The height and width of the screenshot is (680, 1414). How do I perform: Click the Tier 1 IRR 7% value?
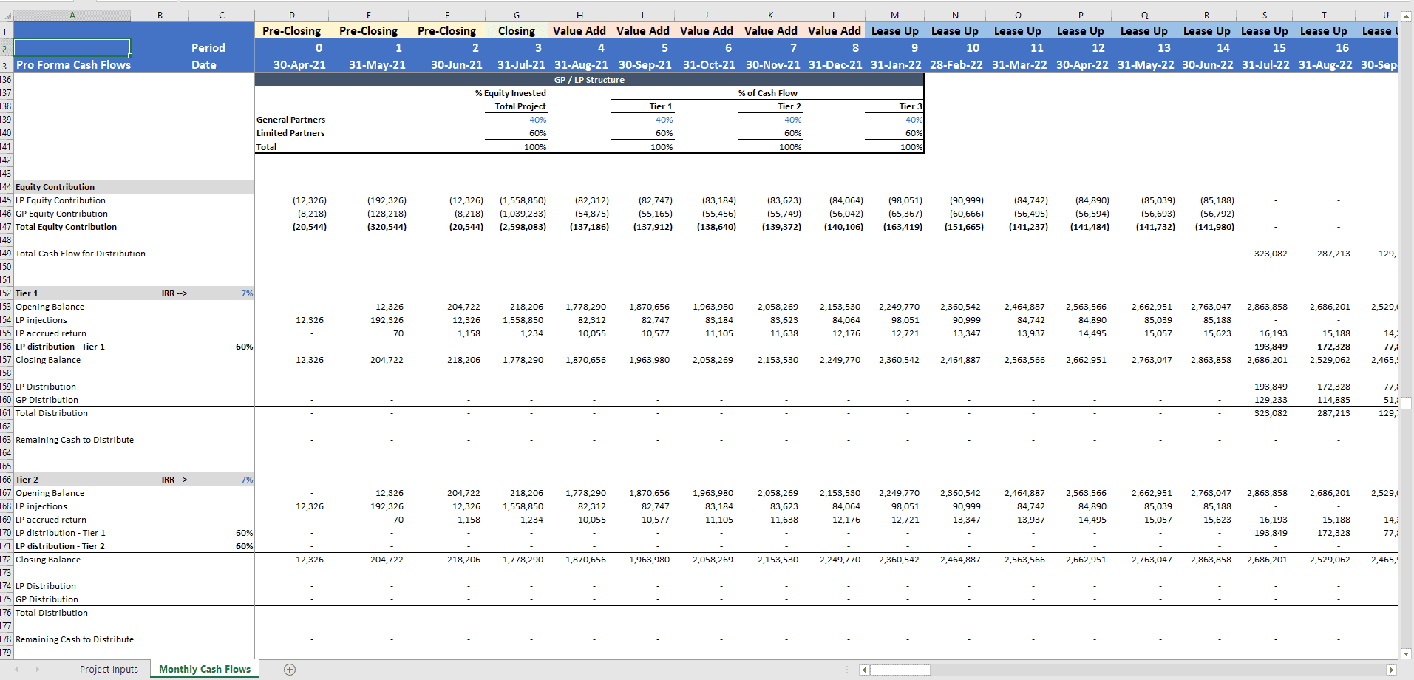[247, 293]
